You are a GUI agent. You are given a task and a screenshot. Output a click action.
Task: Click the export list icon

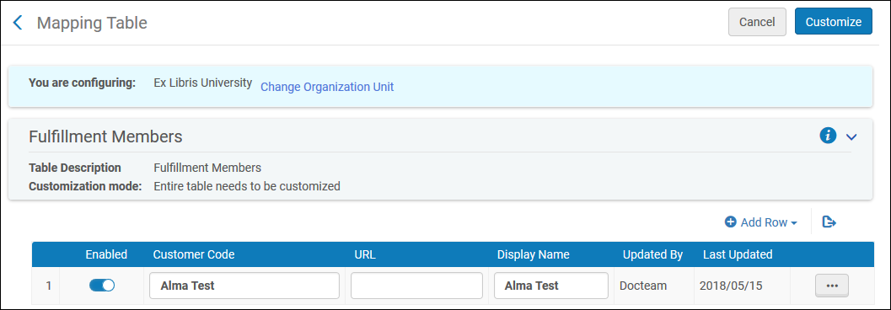point(829,222)
